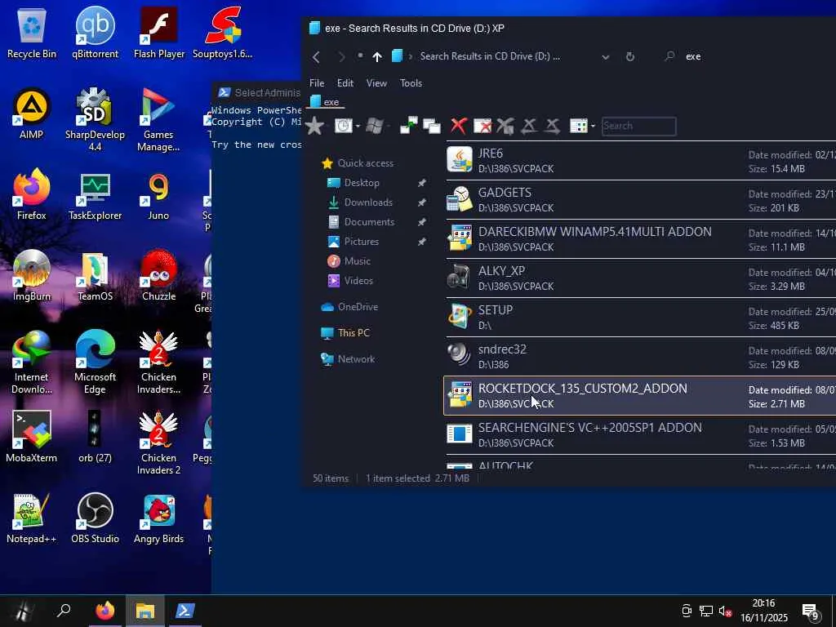This screenshot has height=627, width=836.
Task: Click the grey X with window toolbar icon
Action: [505, 126]
